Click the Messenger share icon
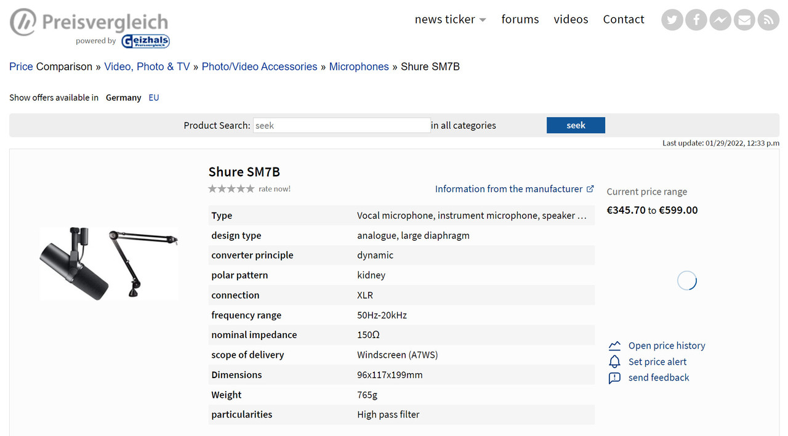This screenshot has width=788, height=436. [x=720, y=20]
